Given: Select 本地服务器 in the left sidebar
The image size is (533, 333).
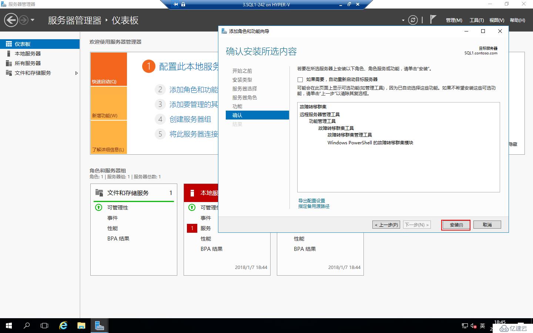Looking at the screenshot, I should [40, 54].
